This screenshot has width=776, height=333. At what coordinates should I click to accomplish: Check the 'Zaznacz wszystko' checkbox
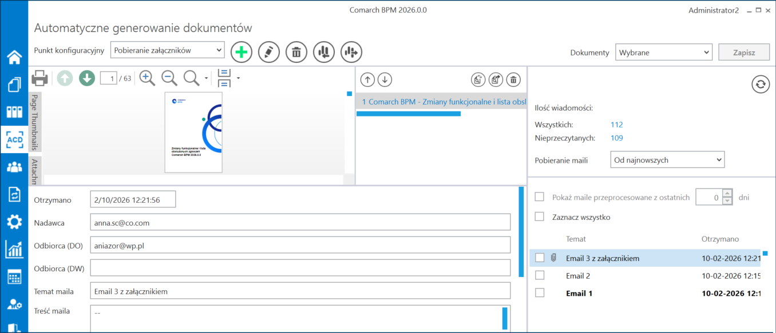(539, 217)
